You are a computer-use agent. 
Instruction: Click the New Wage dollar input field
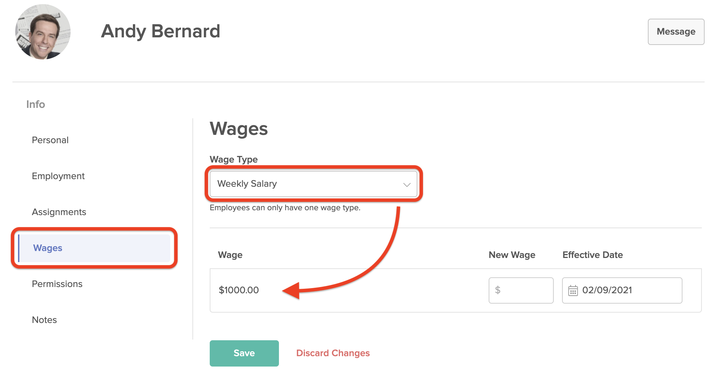(521, 290)
